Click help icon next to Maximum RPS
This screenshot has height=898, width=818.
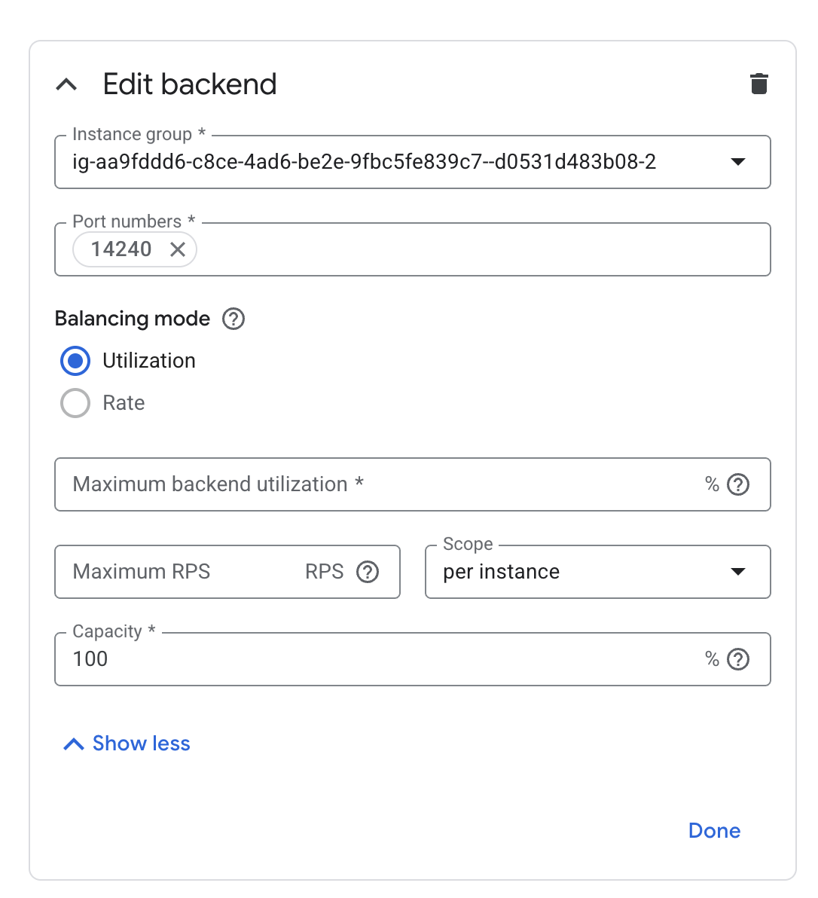point(368,572)
